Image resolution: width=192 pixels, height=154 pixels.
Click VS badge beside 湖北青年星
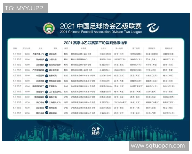click(46, 71)
